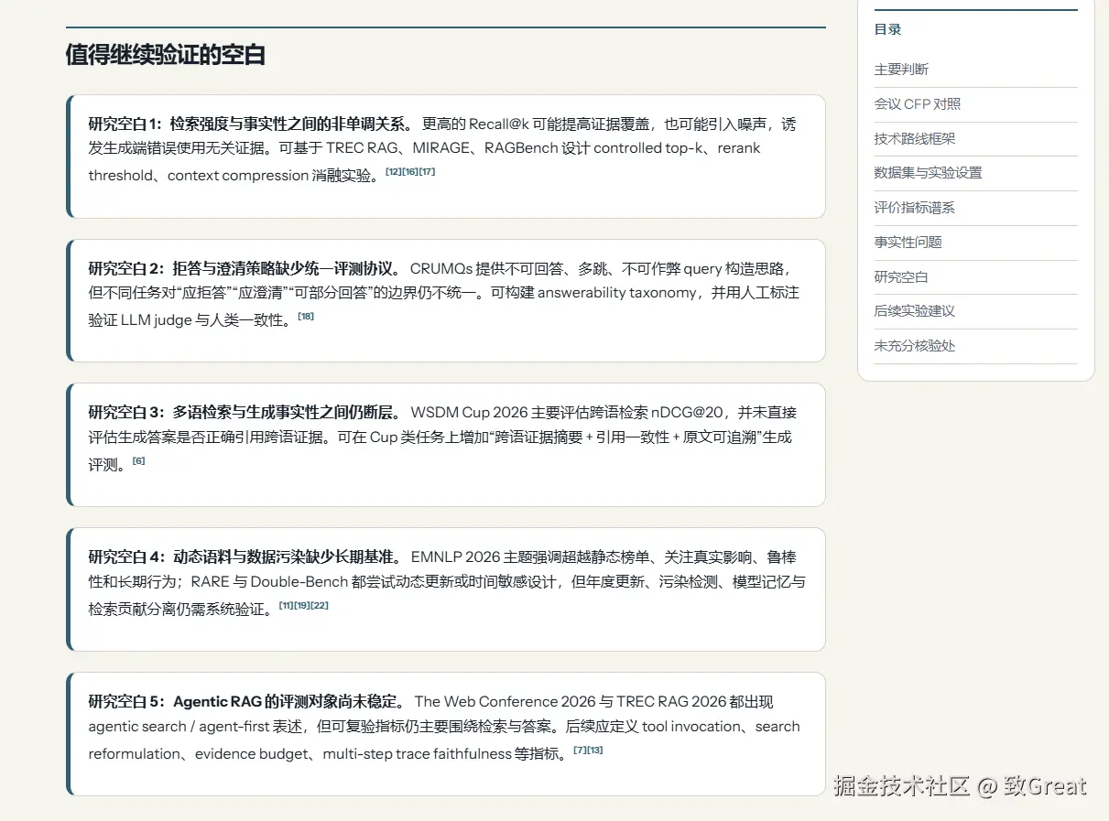The height and width of the screenshot is (821, 1109).
Task: Click the text "The Web Conference 2026"
Action: [x=505, y=702]
